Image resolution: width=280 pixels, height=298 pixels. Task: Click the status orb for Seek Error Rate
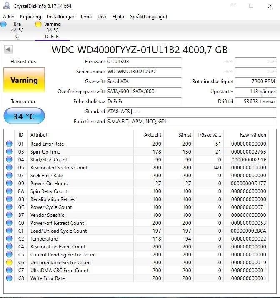(9, 175)
